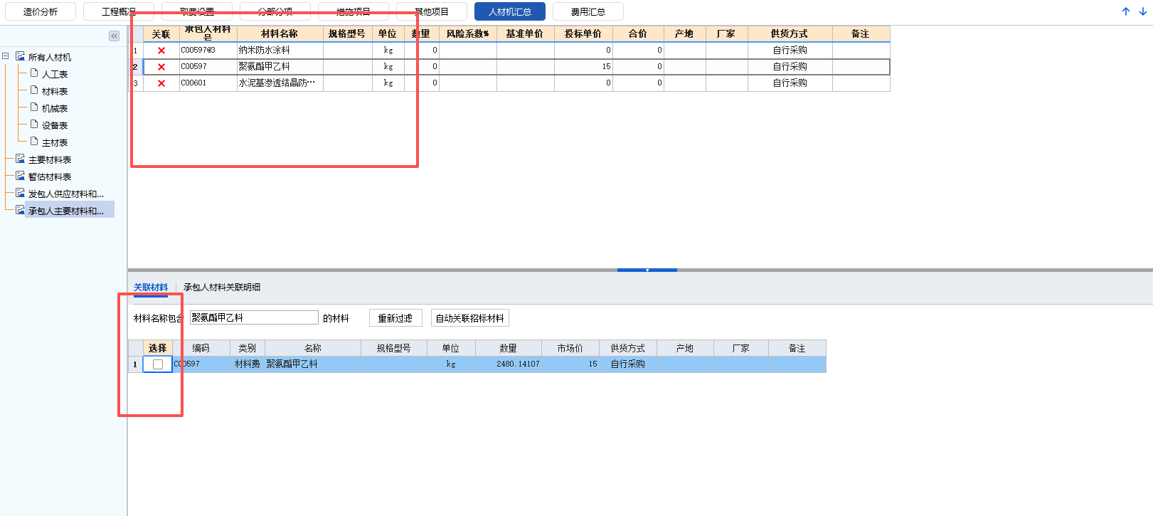Select 设备表 in the tree
Screen dimensions: 1153x516
pyautogui.click(x=55, y=125)
